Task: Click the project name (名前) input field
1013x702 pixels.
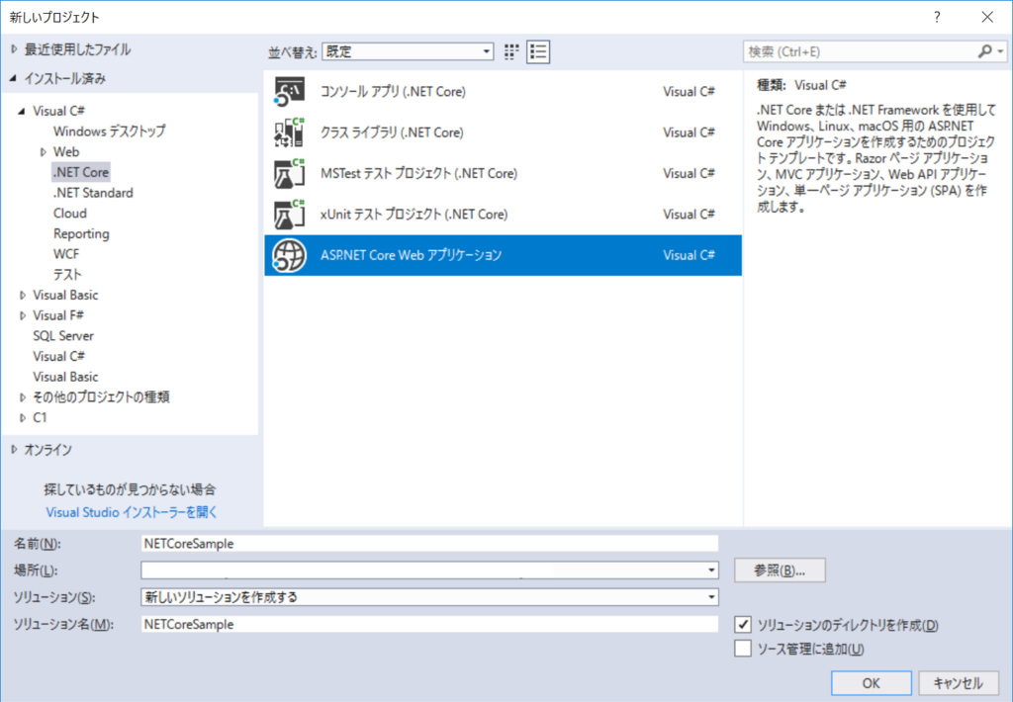Action: 429,544
